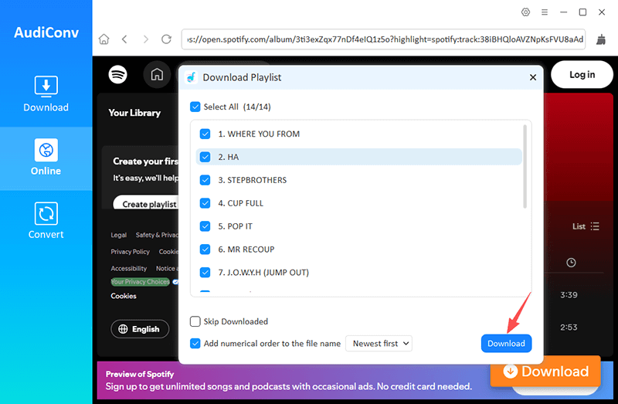Viewport: 618px width, 404px height.
Task: Click the Log in button
Action: (582, 74)
